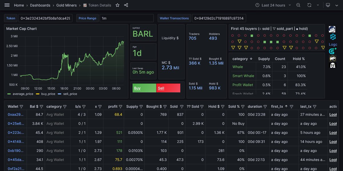Viewport: 343px width, 171px height.
Task: Select the Whale category row
Action: click(x=269, y=67)
